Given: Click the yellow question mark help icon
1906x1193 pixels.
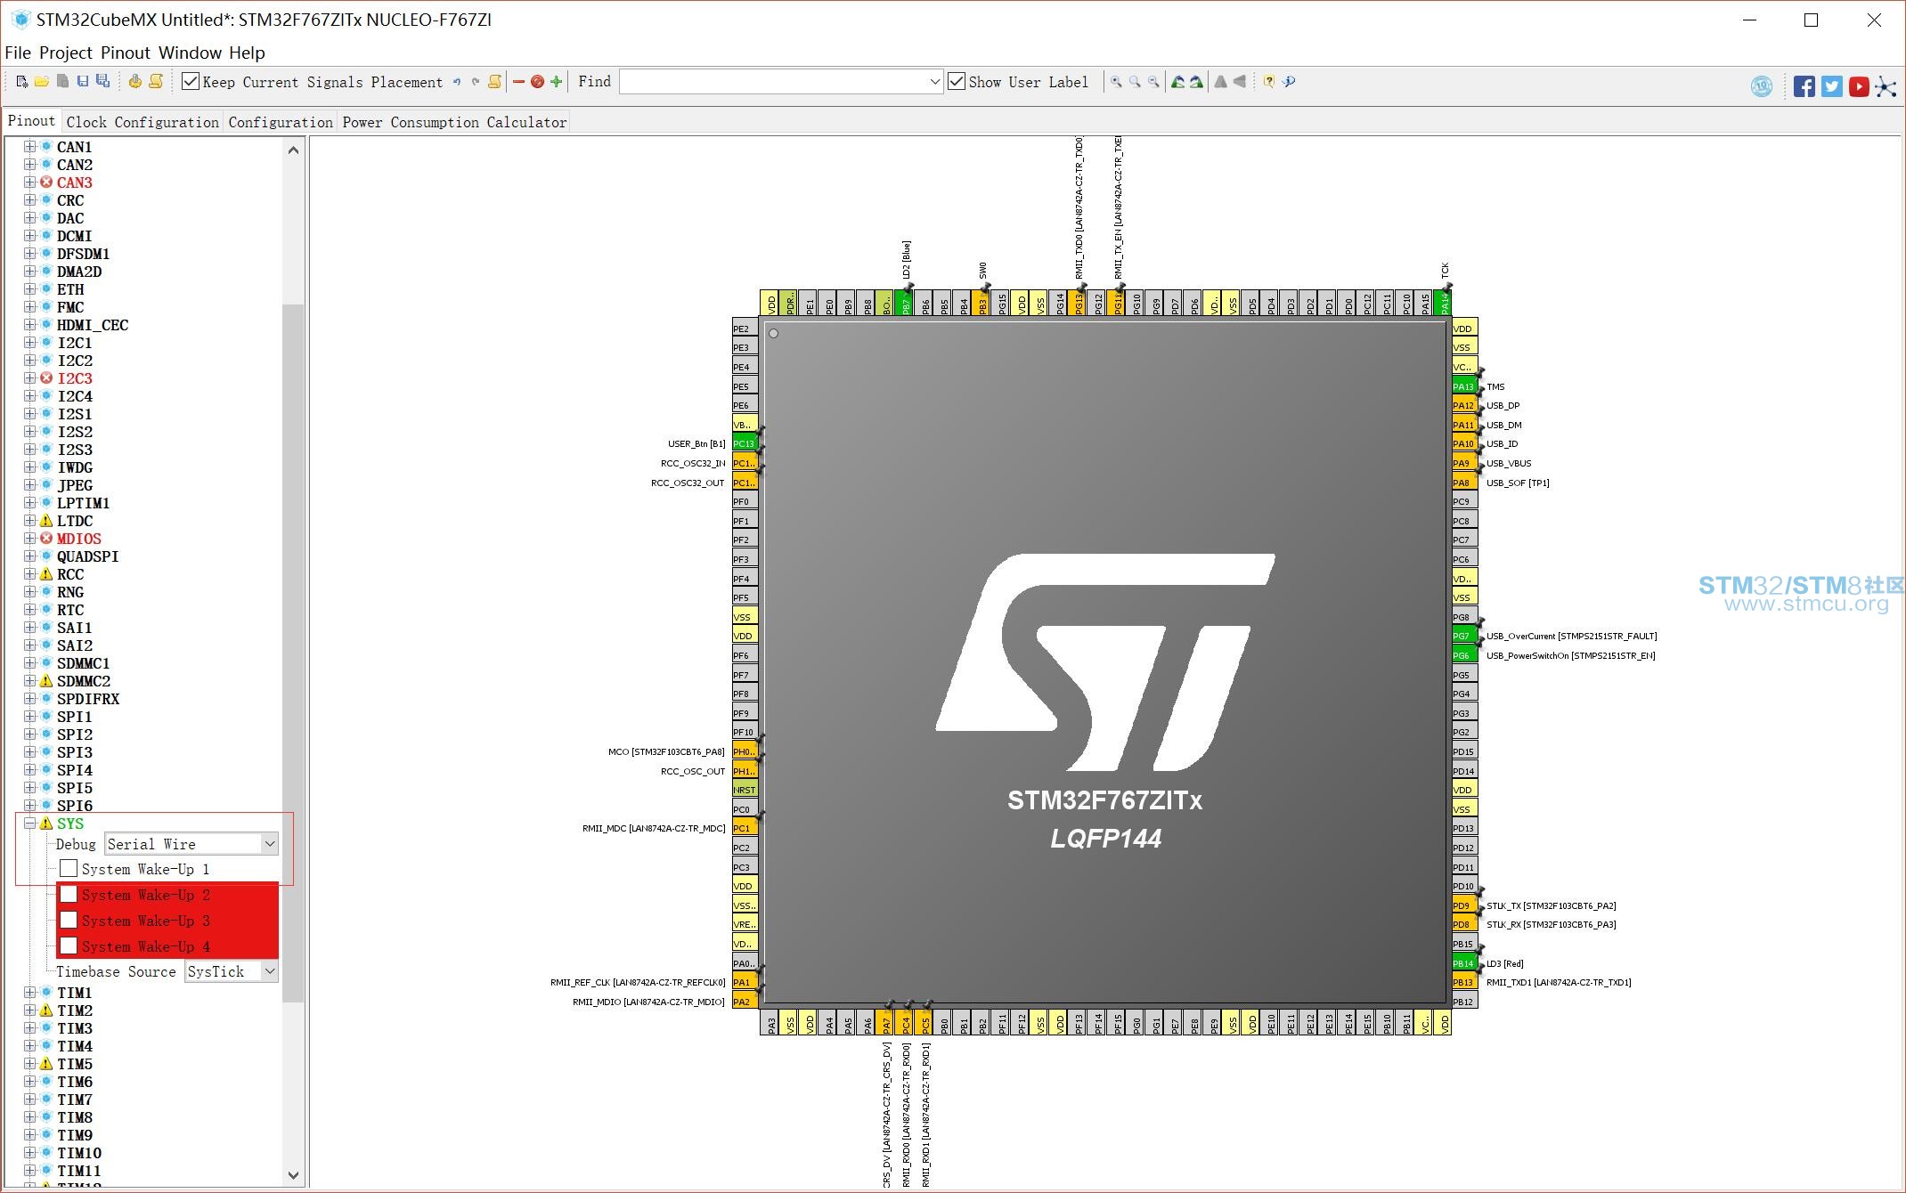Looking at the screenshot, I should coord(1269,82).
